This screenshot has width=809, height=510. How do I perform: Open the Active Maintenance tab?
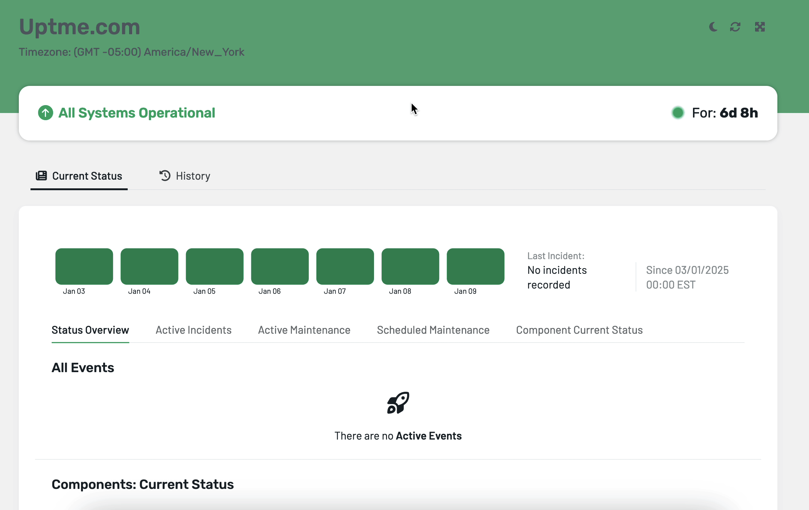pyautogui.click(x=304, y=330)
